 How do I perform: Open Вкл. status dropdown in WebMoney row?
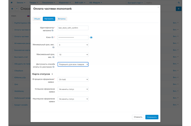pyautogui.click(x=176, y=91)
